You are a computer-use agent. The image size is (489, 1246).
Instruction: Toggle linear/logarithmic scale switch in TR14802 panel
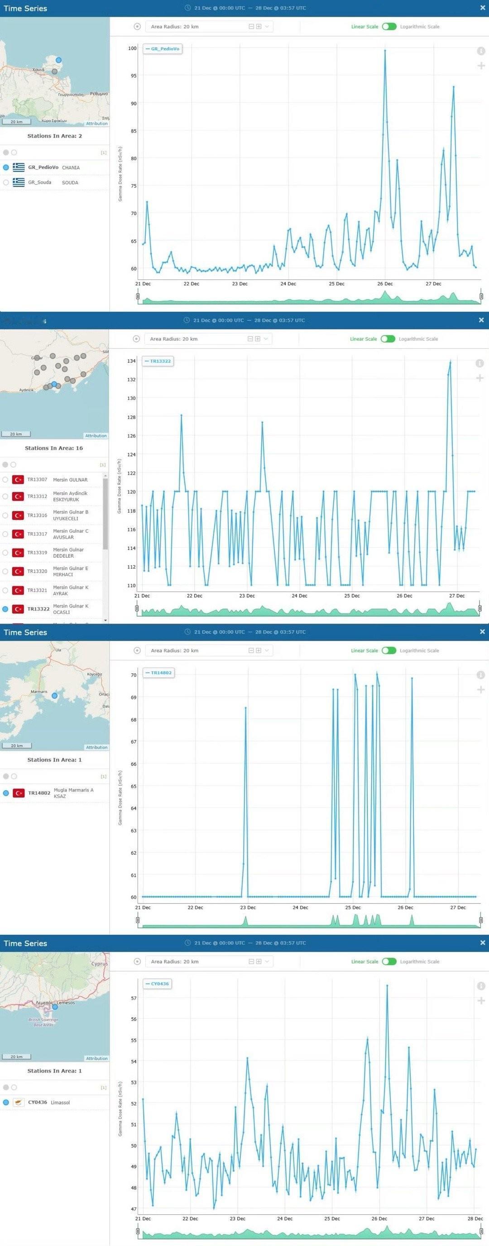[389, 650]
